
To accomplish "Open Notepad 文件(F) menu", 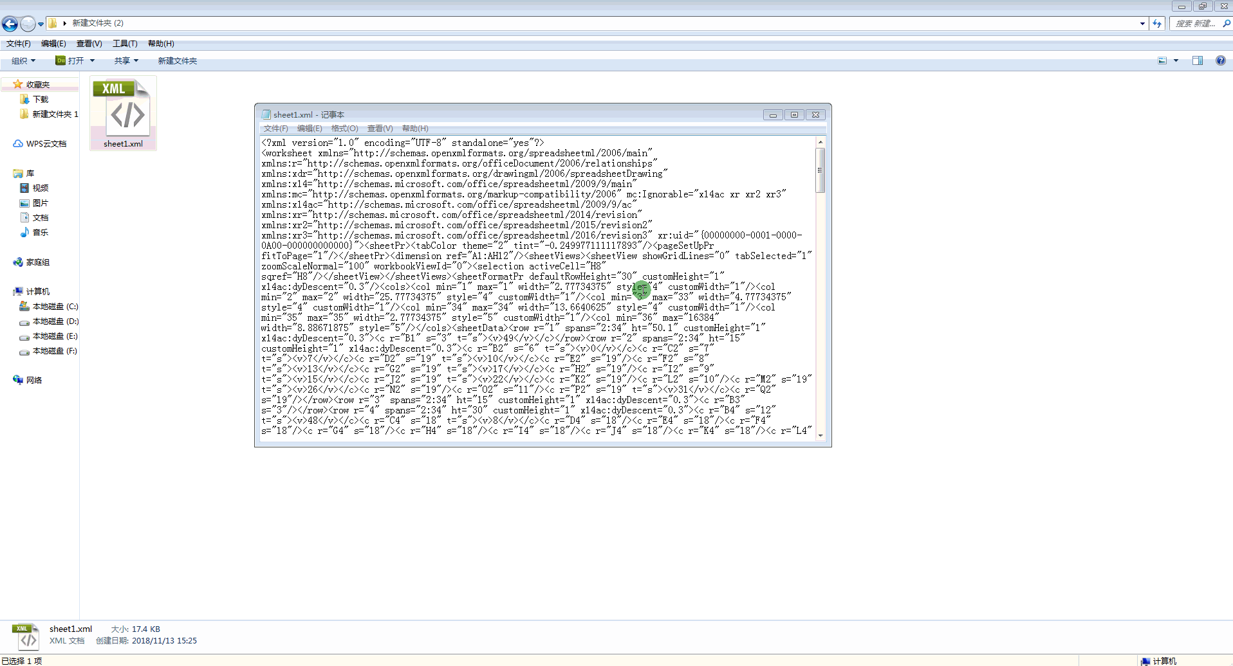I will pos(275,129).
